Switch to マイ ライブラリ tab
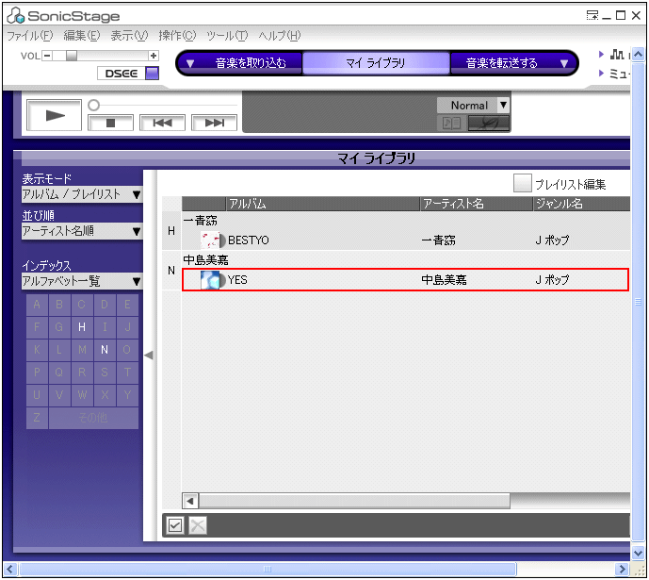 click(376, 63)
